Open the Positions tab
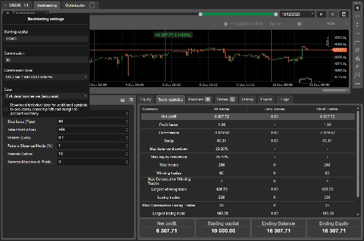The height and width of the screenshot is (241, 364). coord(199,99)
